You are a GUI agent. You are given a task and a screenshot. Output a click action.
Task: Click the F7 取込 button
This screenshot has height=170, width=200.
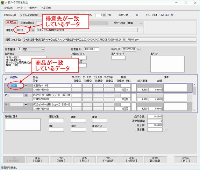85,159
